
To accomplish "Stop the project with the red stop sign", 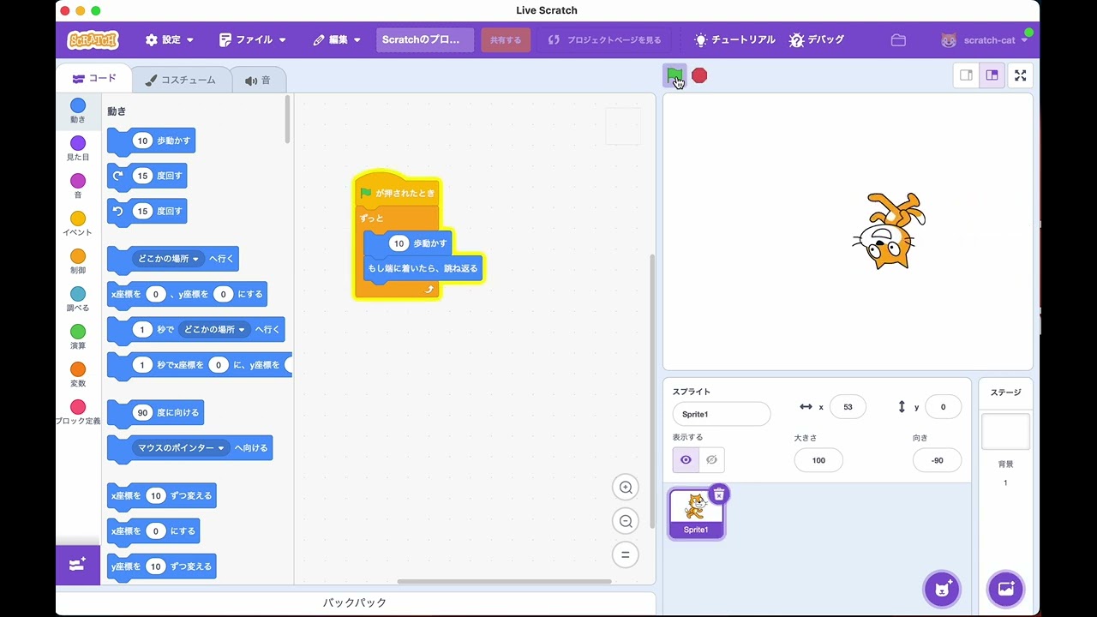I will (699, 75).
